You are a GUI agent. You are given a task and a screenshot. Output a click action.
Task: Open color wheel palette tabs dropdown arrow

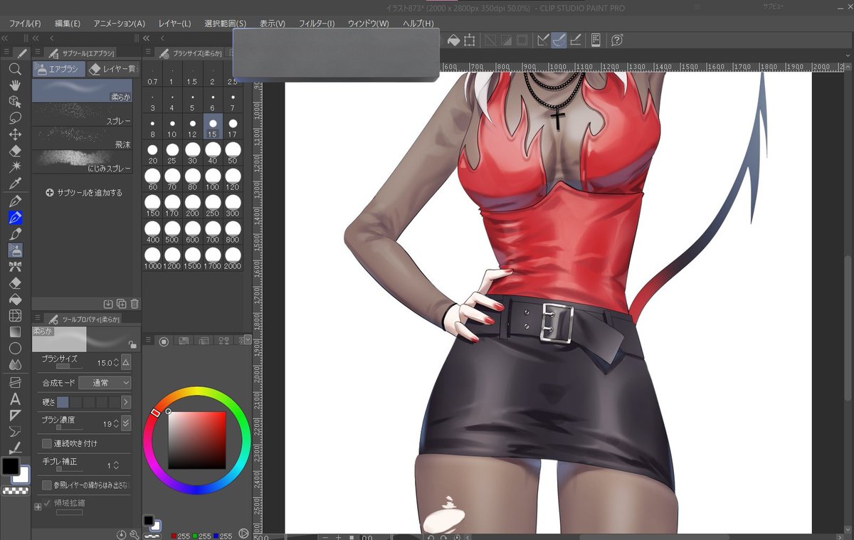(247, 340)
